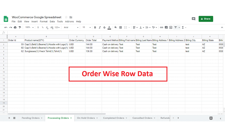
Task: Select the 136.00 Order Total cell
Action: (x=94, y=51)
